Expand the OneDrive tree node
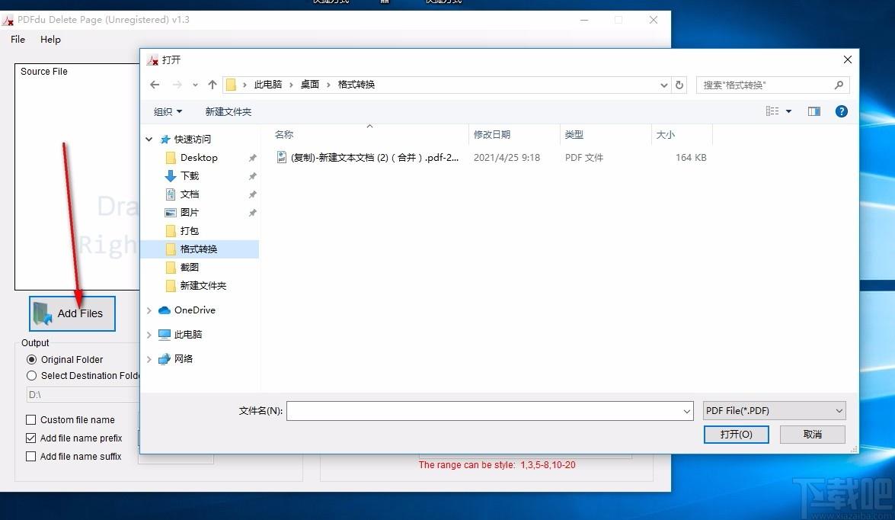 click(x=149, y=310)
